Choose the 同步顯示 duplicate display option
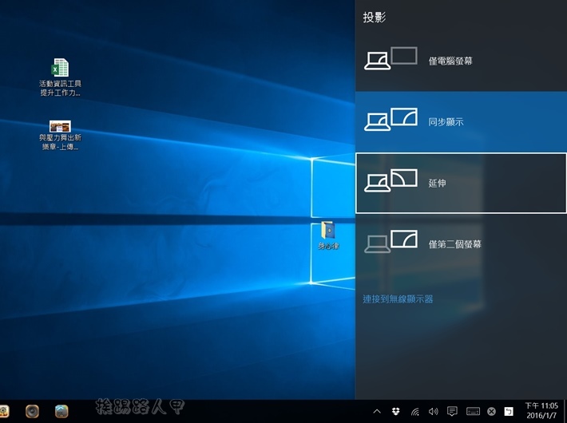The height and width of the screenshot is (423, 567). (x=461, y=122)
